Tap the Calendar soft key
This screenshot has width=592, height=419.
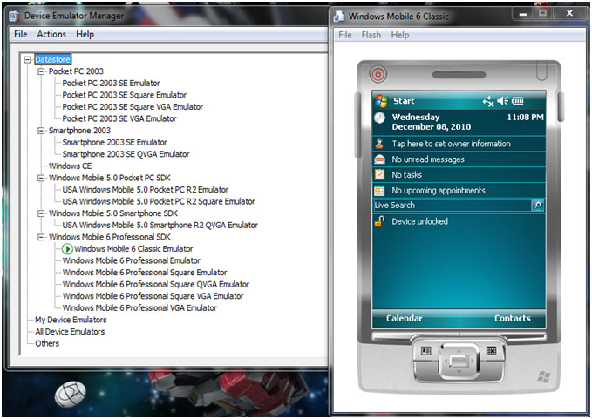[x=404, y=318]
